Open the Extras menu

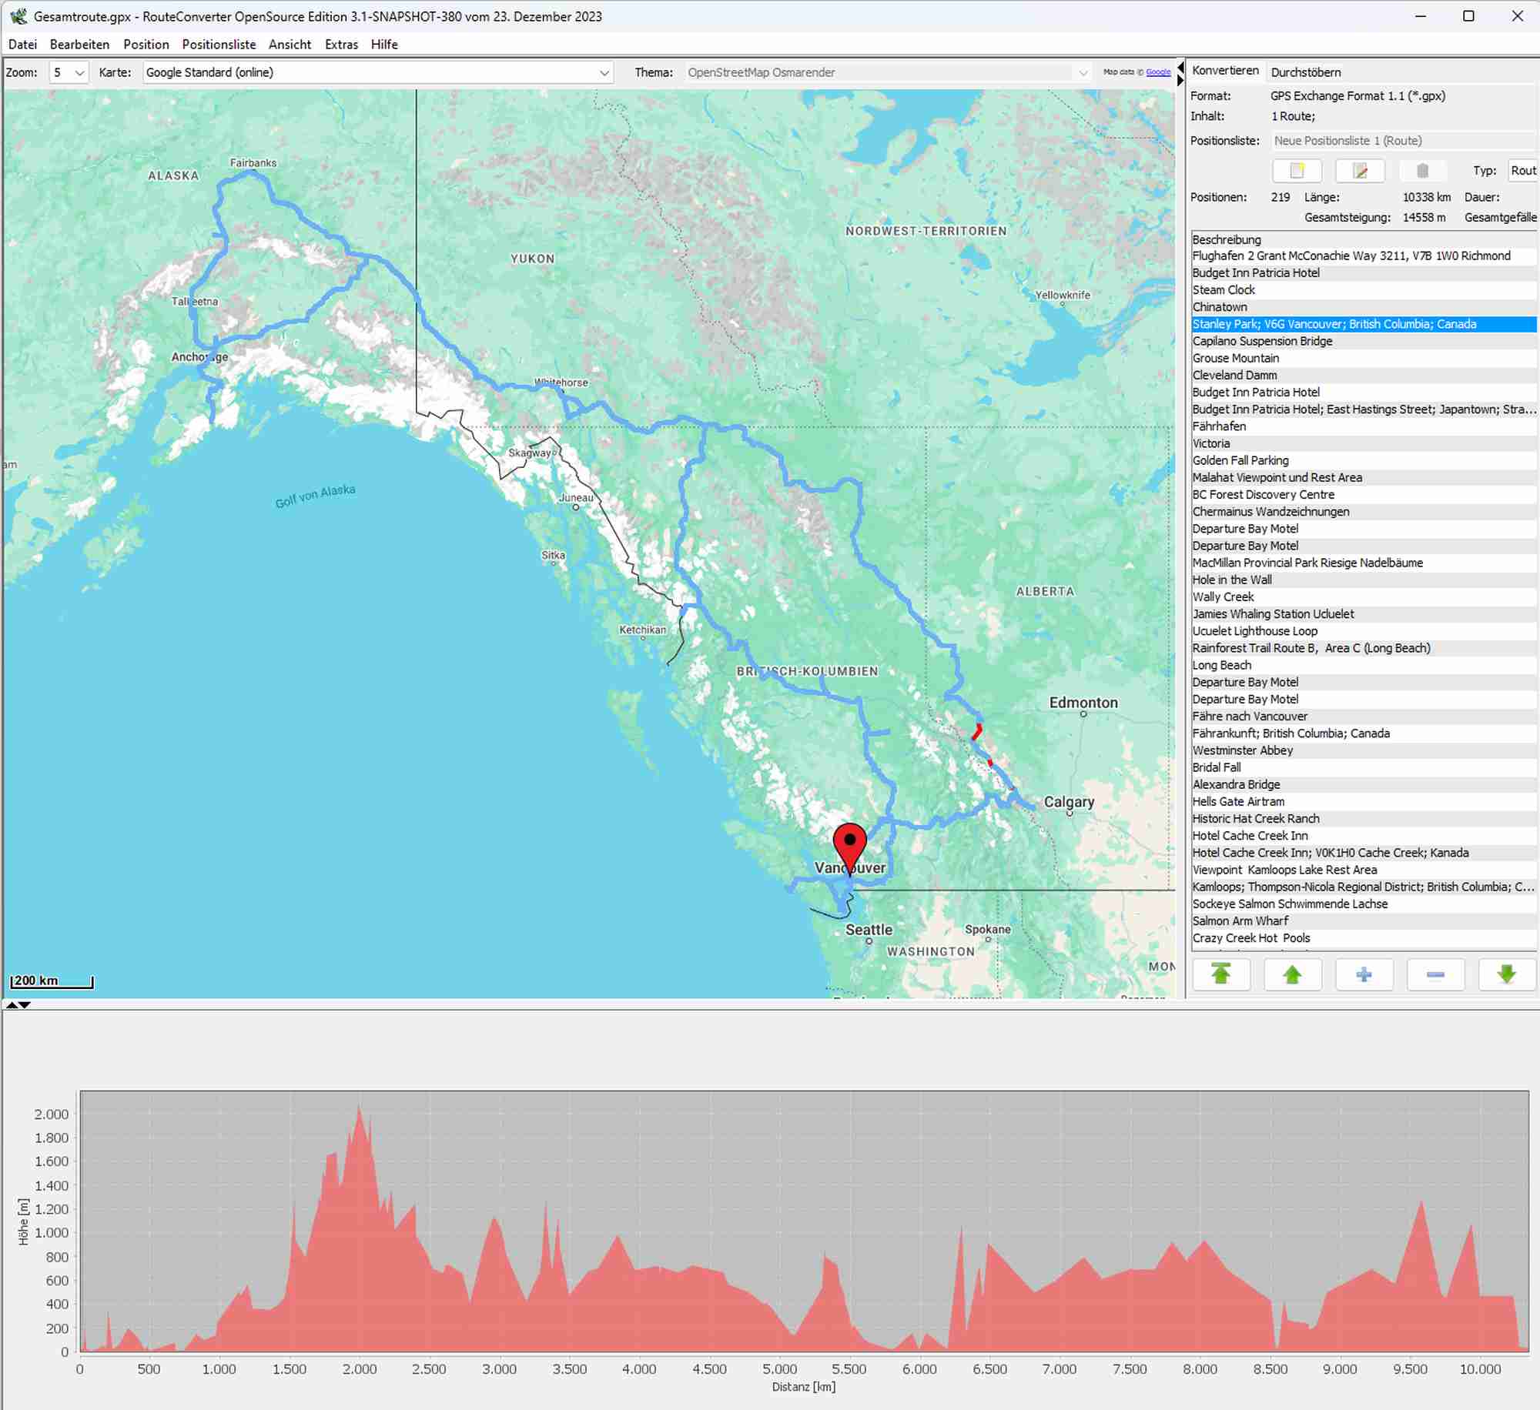point(341,45)
